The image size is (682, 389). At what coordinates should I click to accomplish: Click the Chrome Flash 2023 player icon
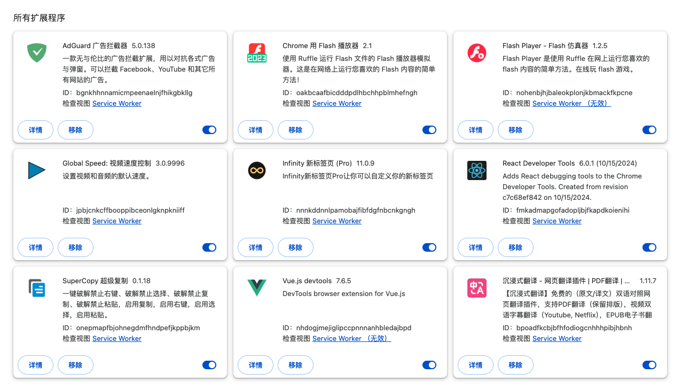(257, 52)
